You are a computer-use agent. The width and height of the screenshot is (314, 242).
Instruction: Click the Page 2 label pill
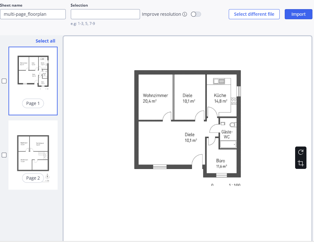coord(33,178)
